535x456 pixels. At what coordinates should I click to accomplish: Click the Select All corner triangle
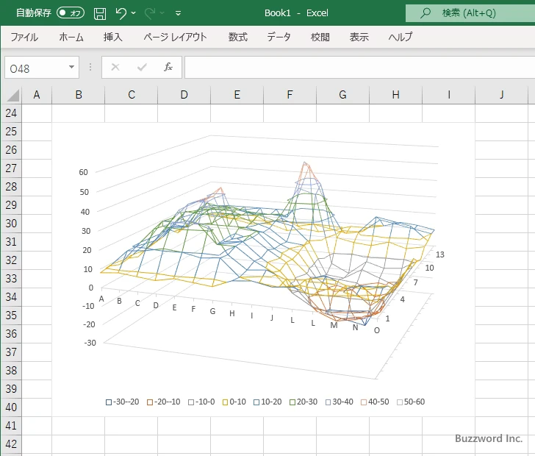click(12, 95)
